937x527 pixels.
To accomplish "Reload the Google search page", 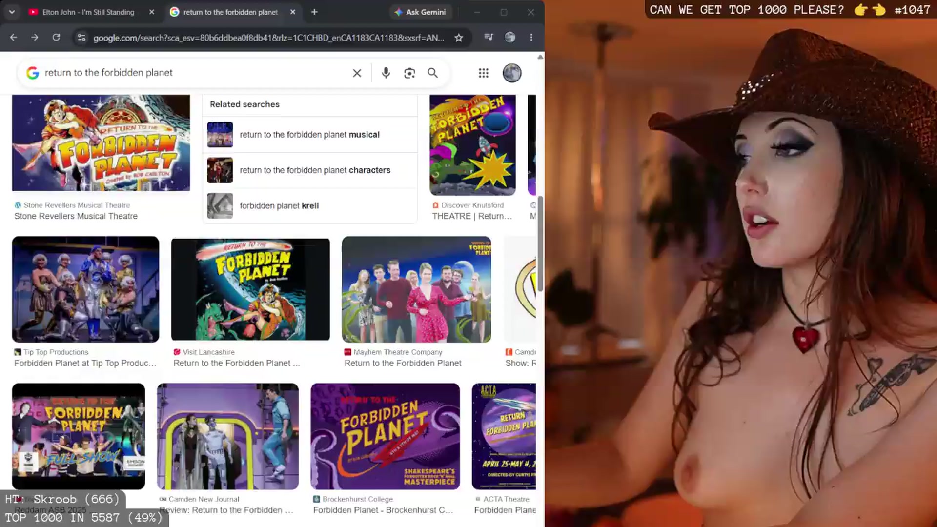I will click(x=56, y=37).
